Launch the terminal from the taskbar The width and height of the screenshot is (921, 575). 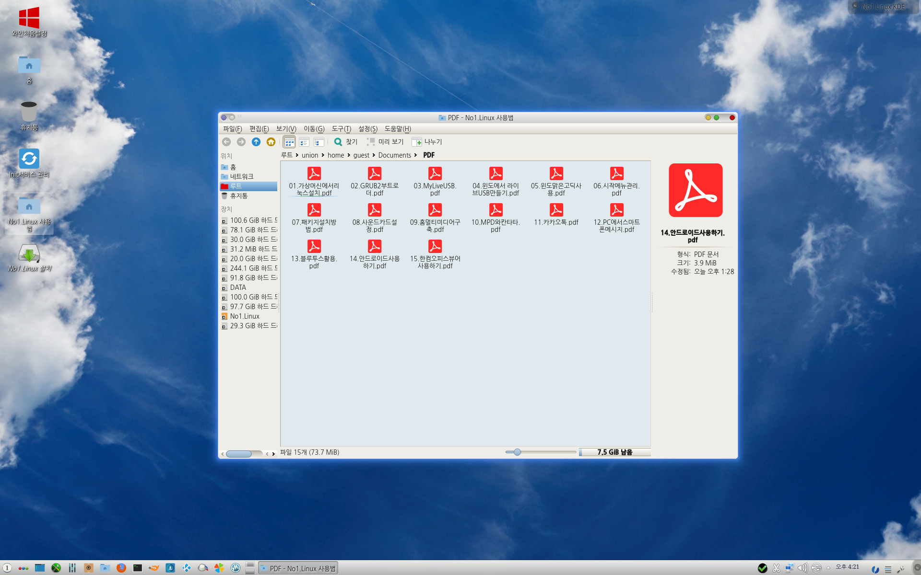138,568
